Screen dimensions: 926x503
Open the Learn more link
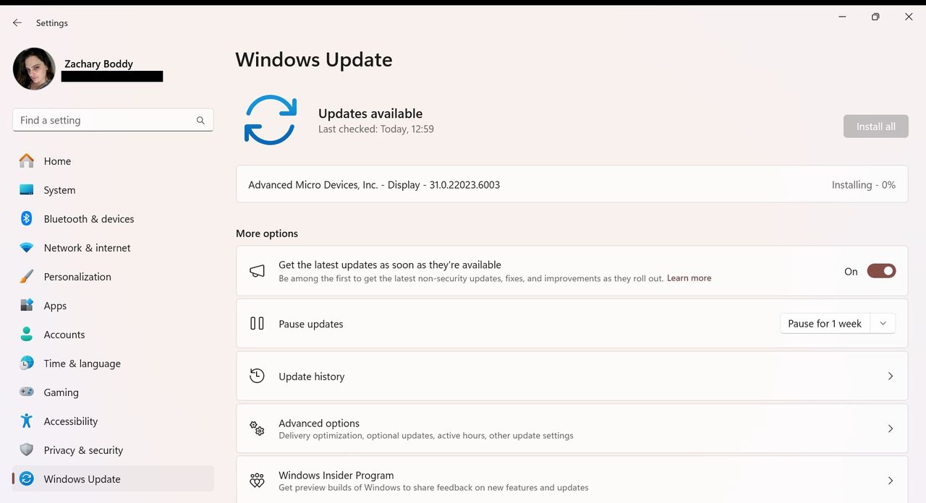(689, 278)
